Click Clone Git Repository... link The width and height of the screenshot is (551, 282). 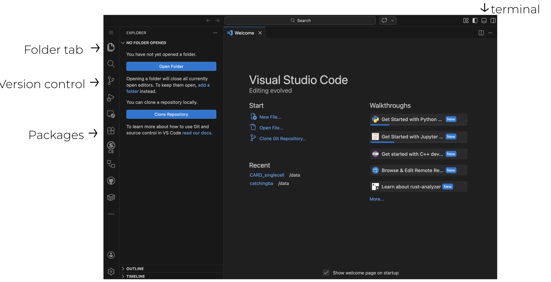coord(283,139)
